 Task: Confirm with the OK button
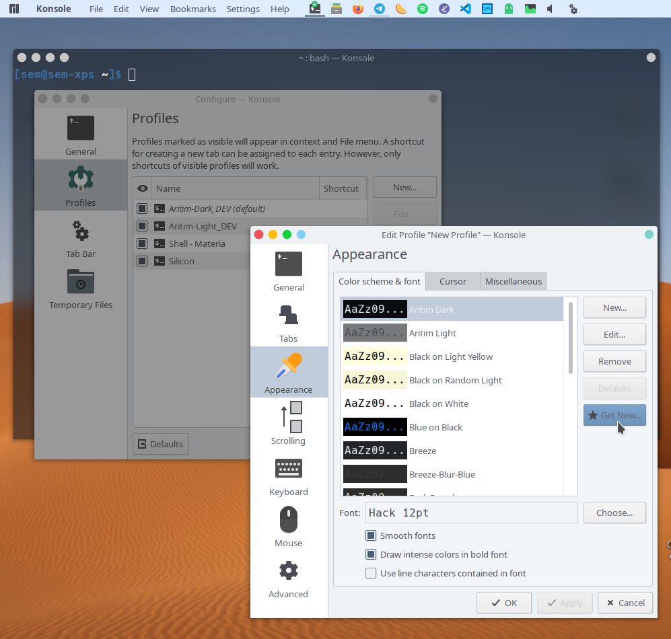[504, 603]
